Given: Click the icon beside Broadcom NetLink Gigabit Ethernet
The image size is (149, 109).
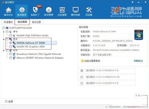Looking at the screenshot, I should tap(14, 54).
